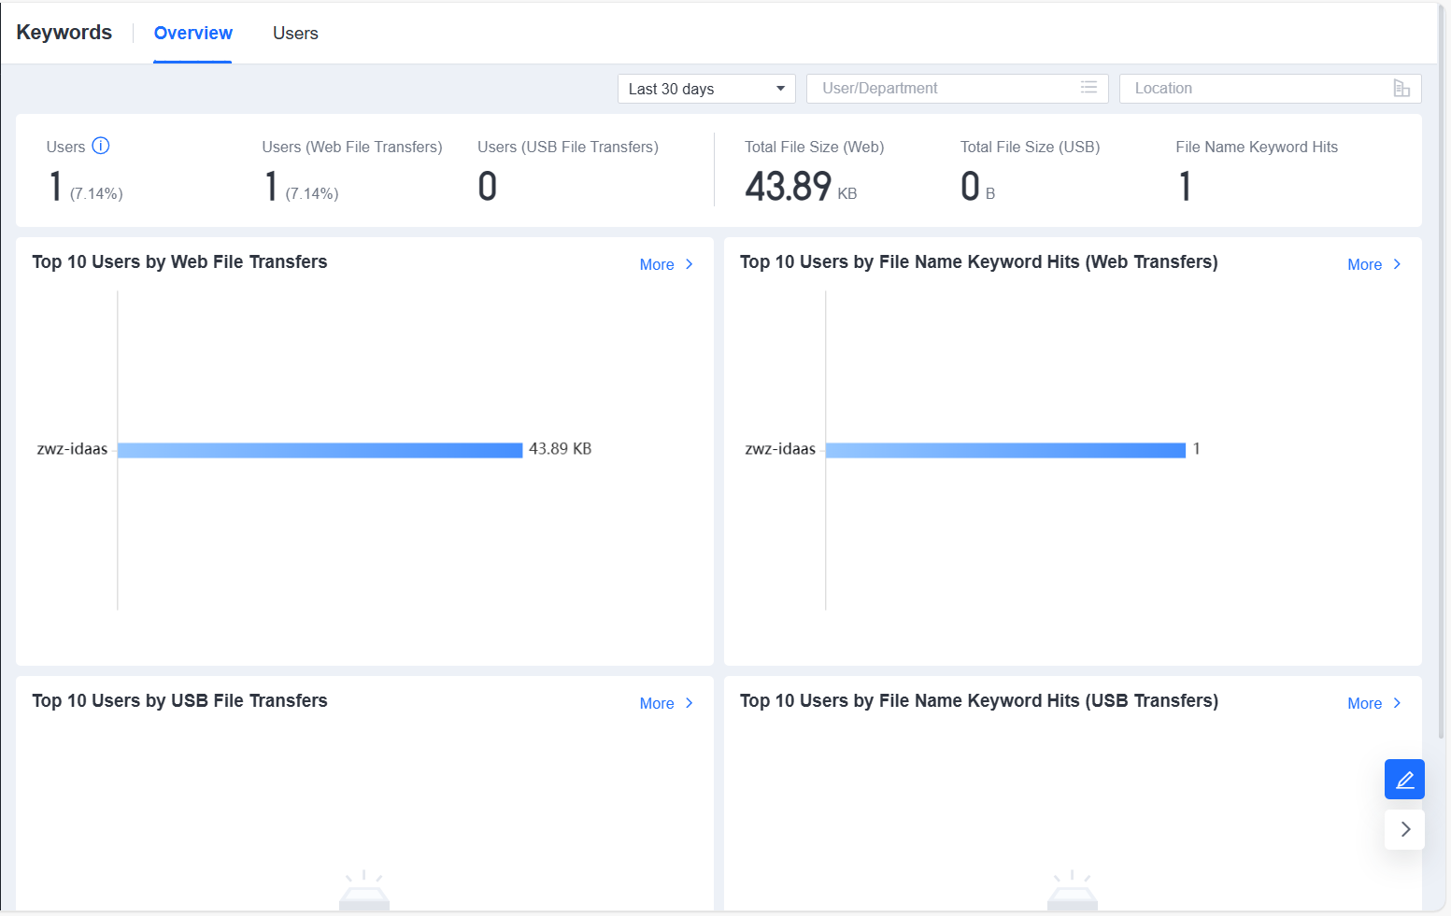Image resolution: width=1451 pixels, height=916 pixels.
Task: Click the list icon in User/Department field
Action: click(x=1088, y=88)
